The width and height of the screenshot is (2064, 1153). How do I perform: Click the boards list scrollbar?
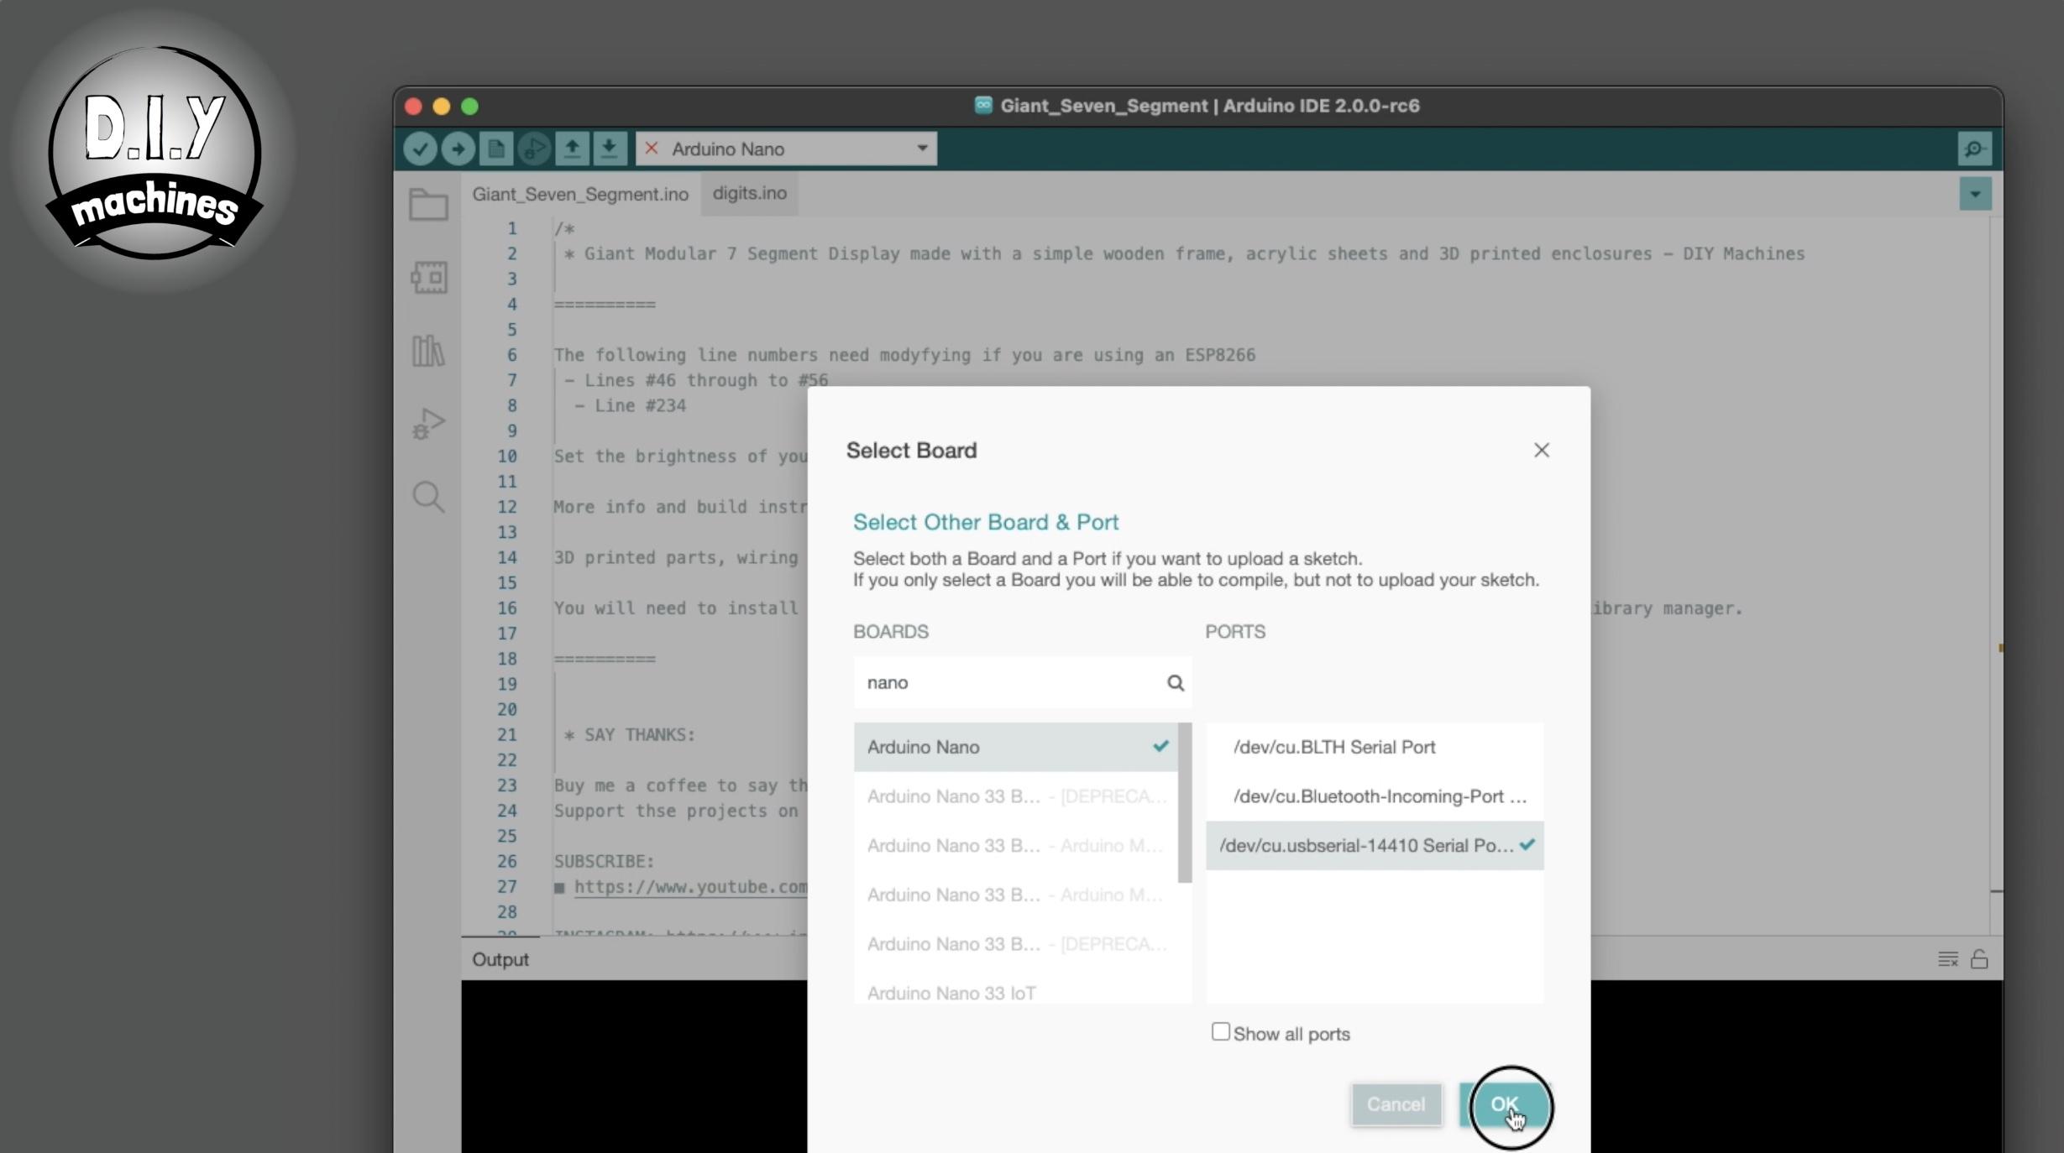coord(1185,803)
